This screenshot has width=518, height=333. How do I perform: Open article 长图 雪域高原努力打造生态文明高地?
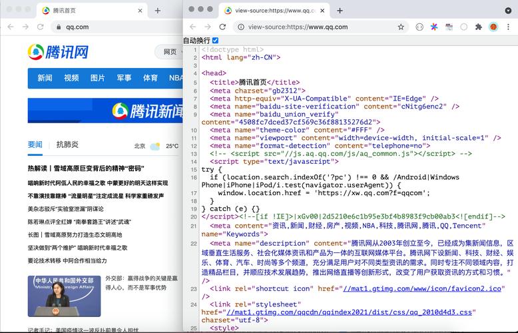point(75,235)
